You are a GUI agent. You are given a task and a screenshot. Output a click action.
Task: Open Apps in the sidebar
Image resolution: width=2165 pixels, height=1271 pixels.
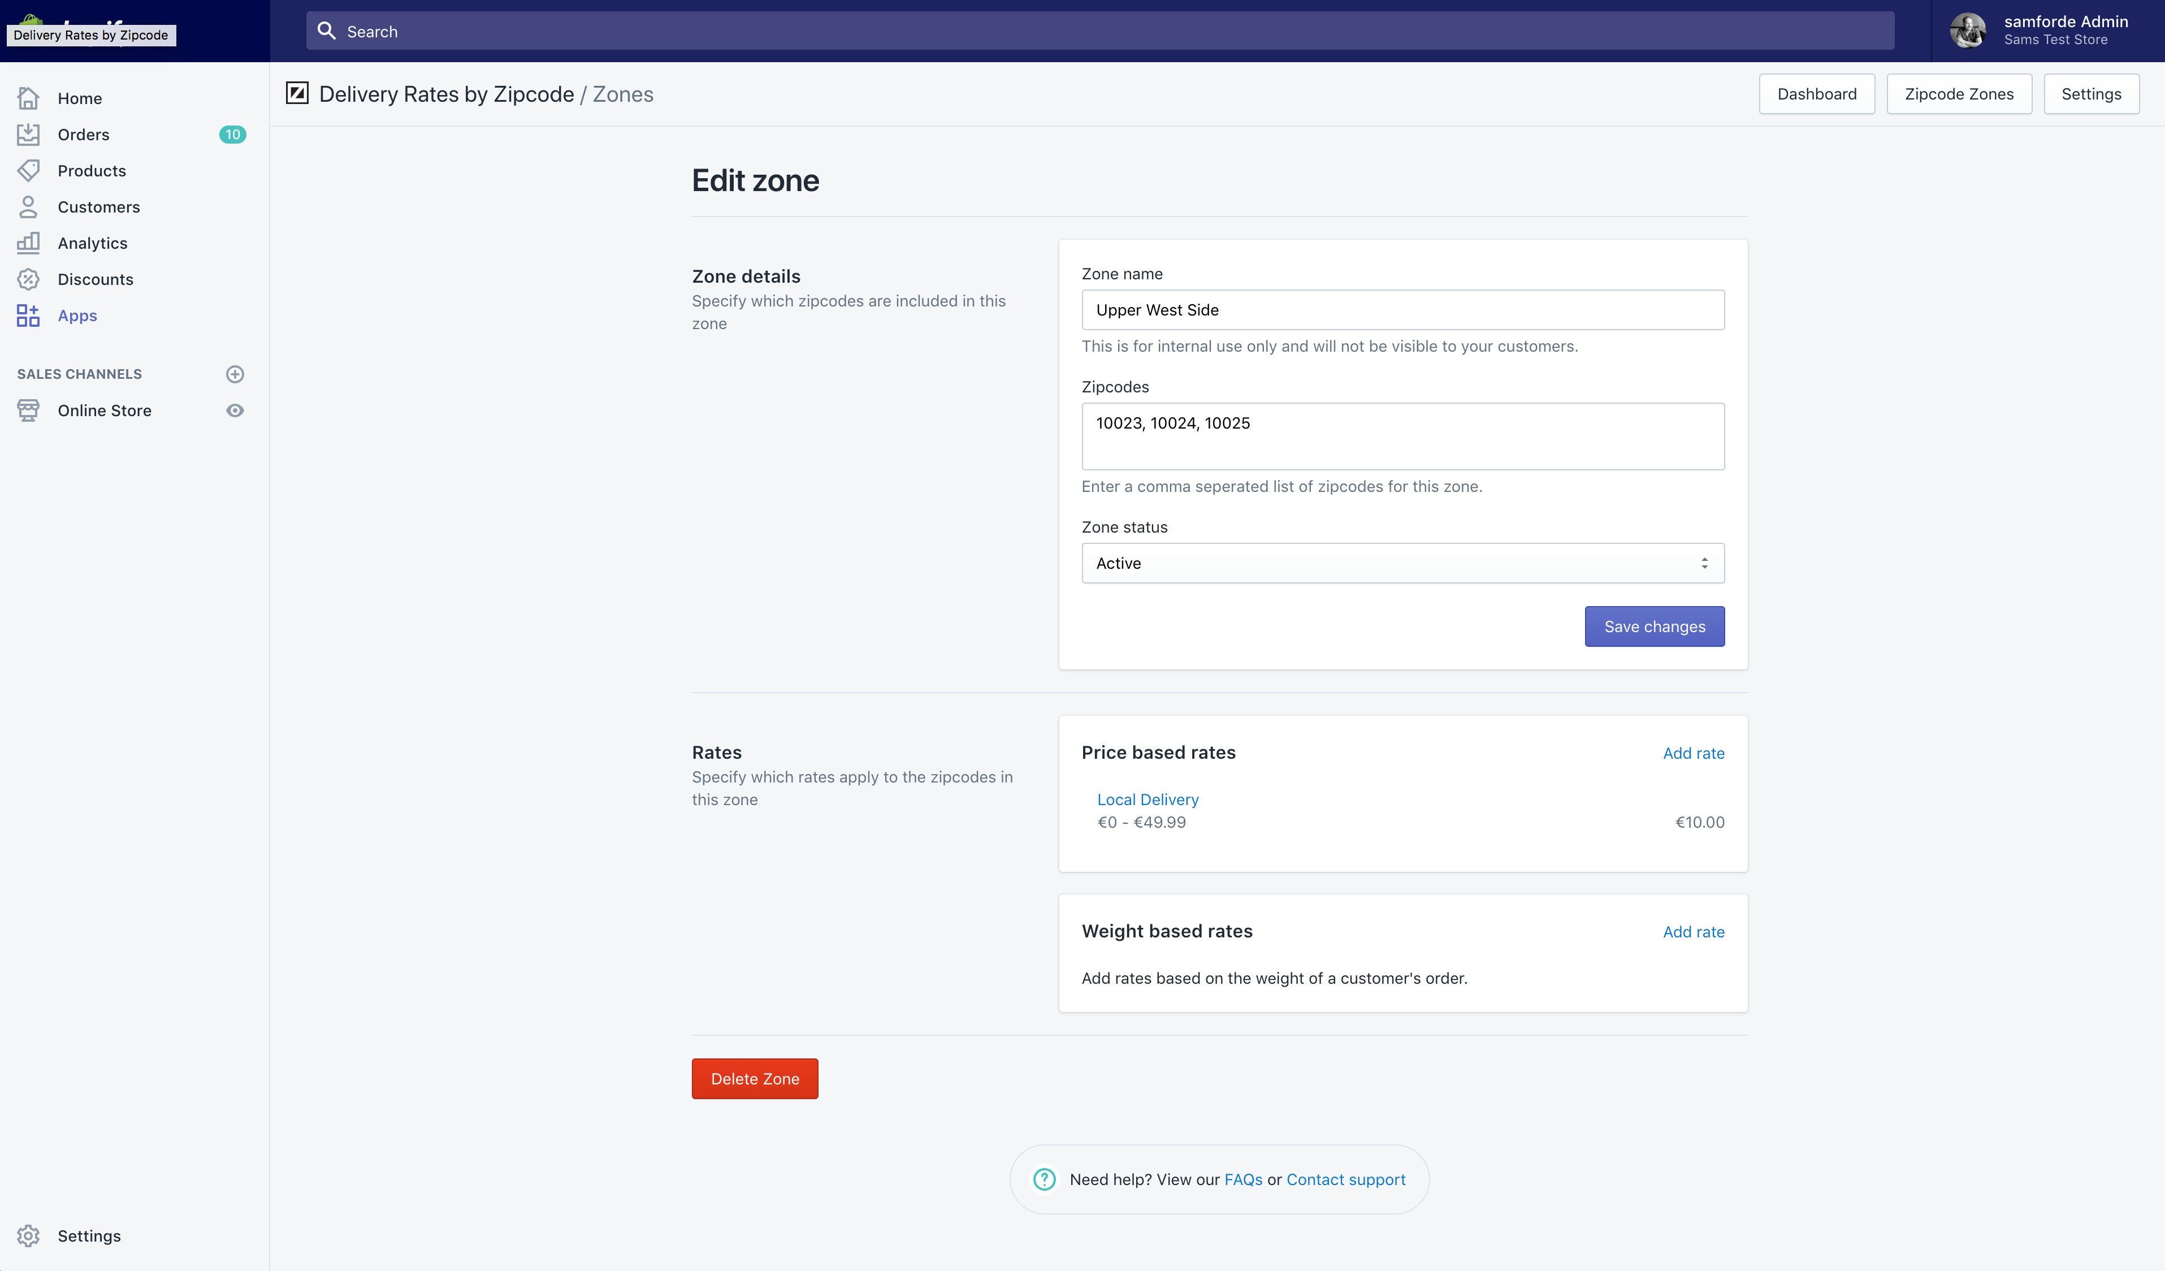(x=77, y=315)
